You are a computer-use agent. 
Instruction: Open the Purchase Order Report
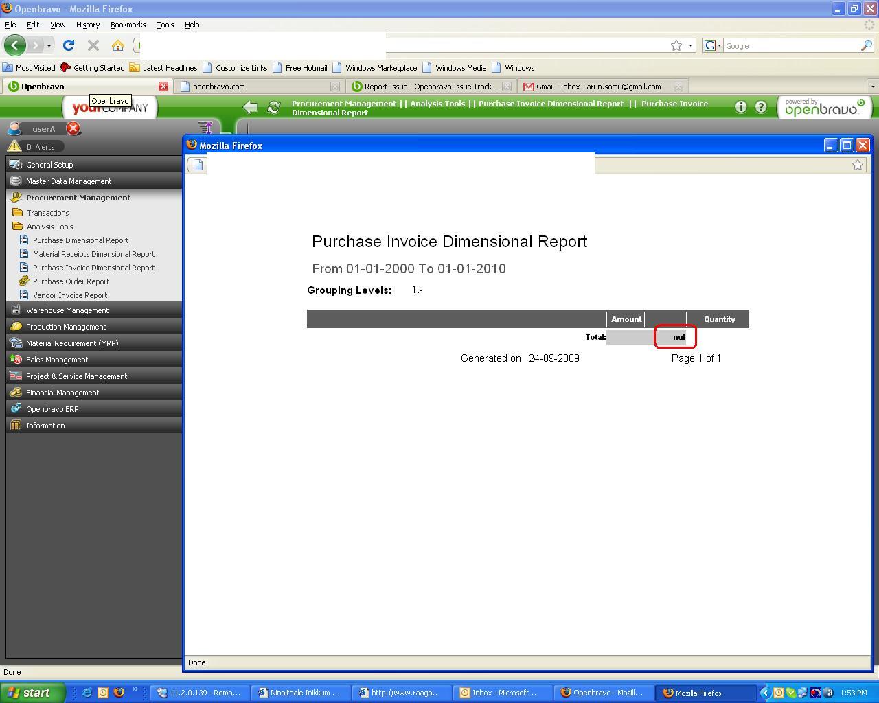71,281
